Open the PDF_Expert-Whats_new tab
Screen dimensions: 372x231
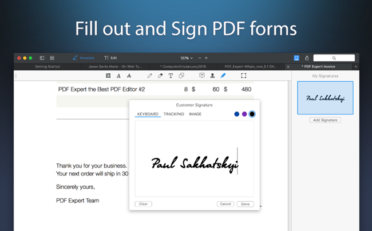(251, 66)
